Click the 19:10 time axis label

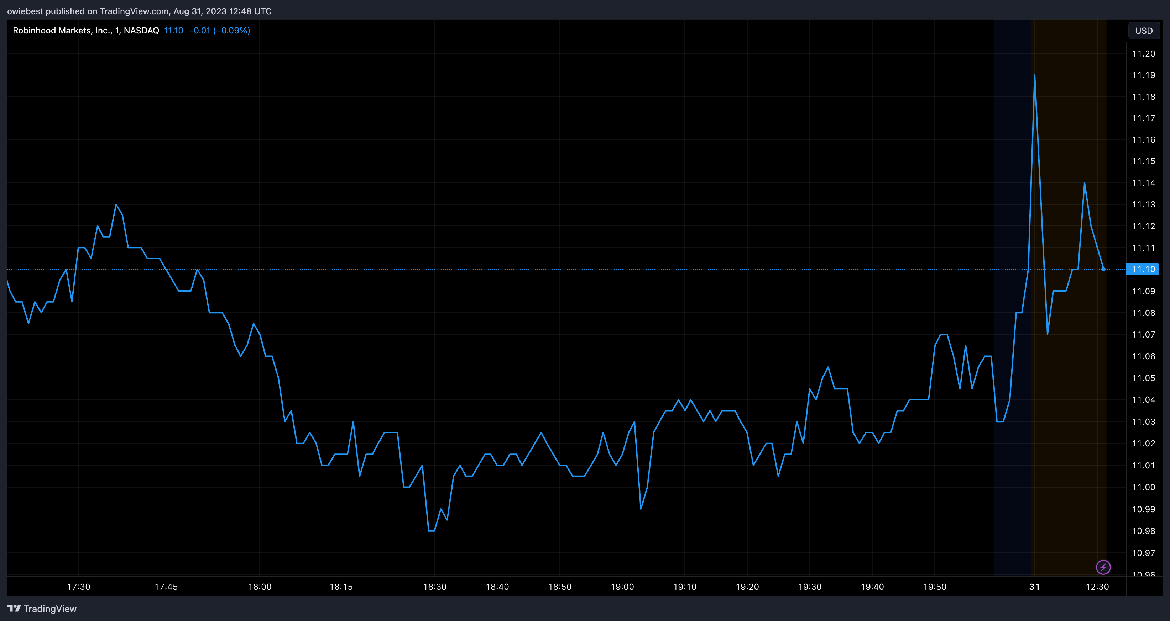(x=685, y=586)
